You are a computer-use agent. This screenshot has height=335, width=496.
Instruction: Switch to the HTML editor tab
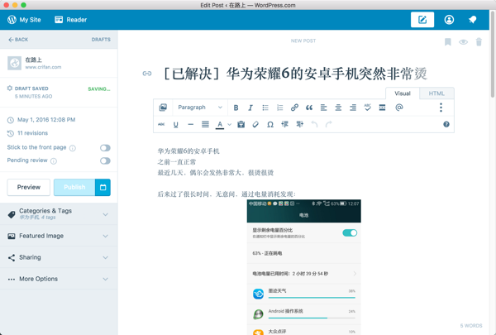(436, 93)
